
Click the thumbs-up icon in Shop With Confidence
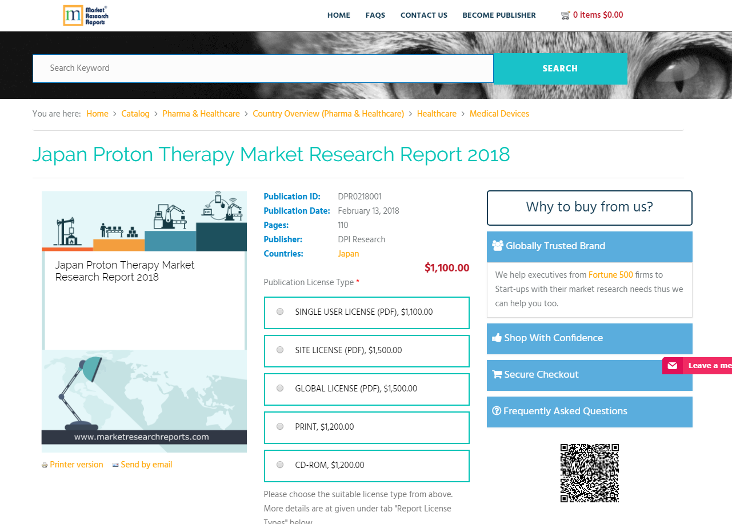[497, 338]
